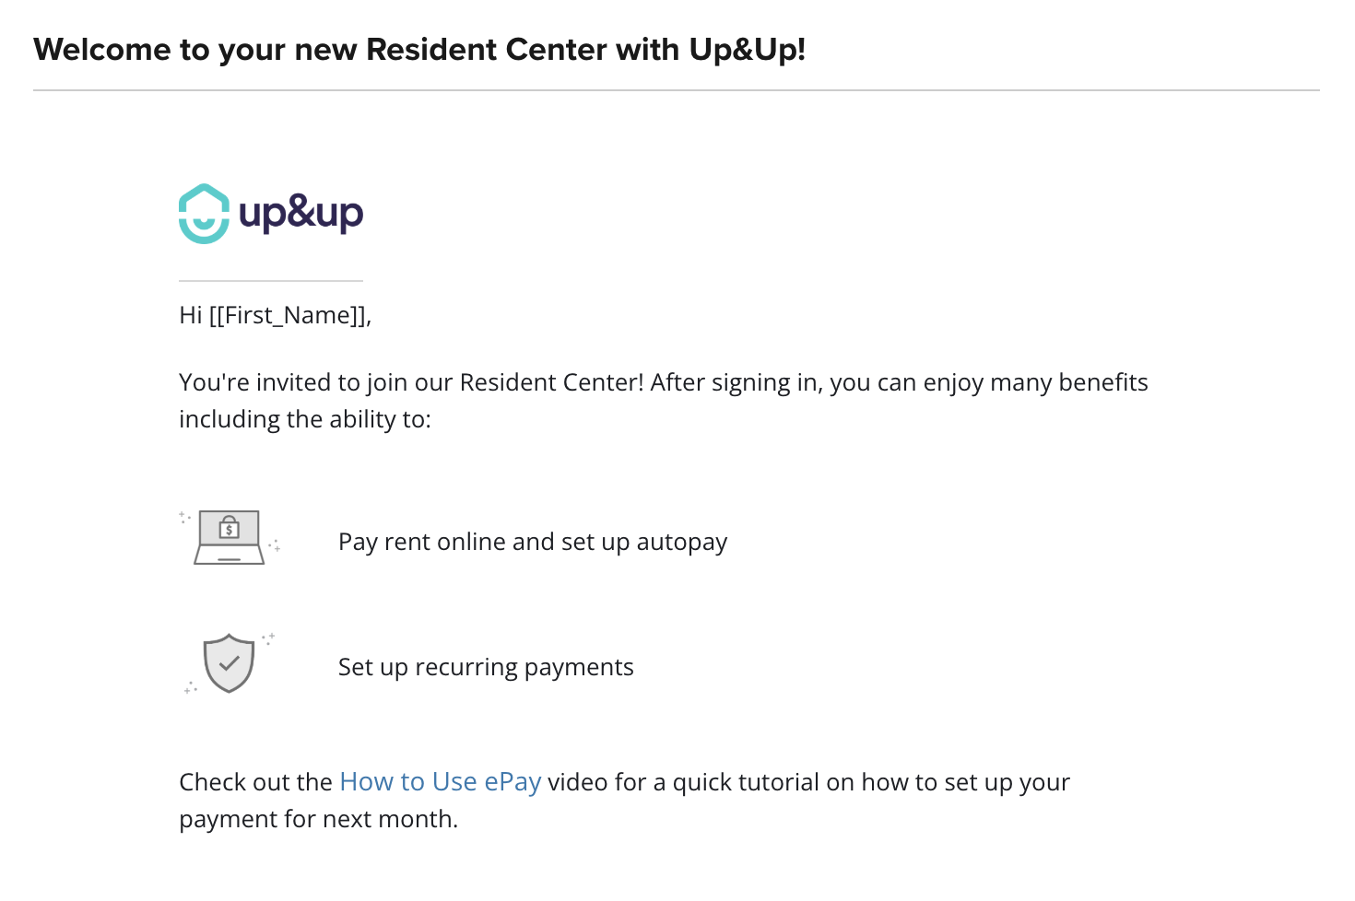Click the checkmark inside the shield
The height and width of the screenshot is (901, 1355).
(x=230, y=661)
